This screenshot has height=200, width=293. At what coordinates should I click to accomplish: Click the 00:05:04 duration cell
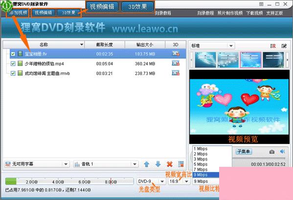click(105, 64)
